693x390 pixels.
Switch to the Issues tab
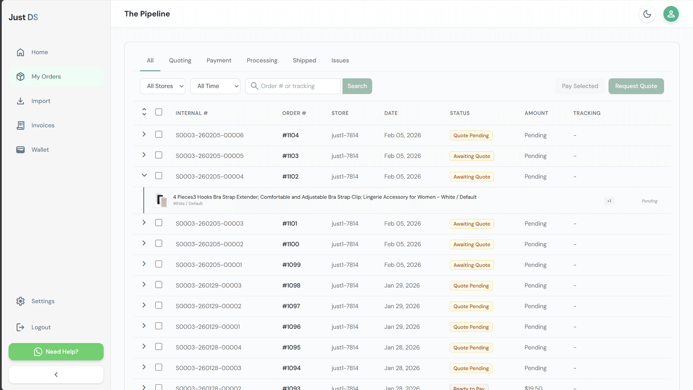(340, 61)
